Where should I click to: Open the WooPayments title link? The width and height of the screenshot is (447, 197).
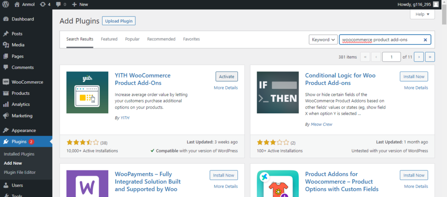(x=148, y=182)
